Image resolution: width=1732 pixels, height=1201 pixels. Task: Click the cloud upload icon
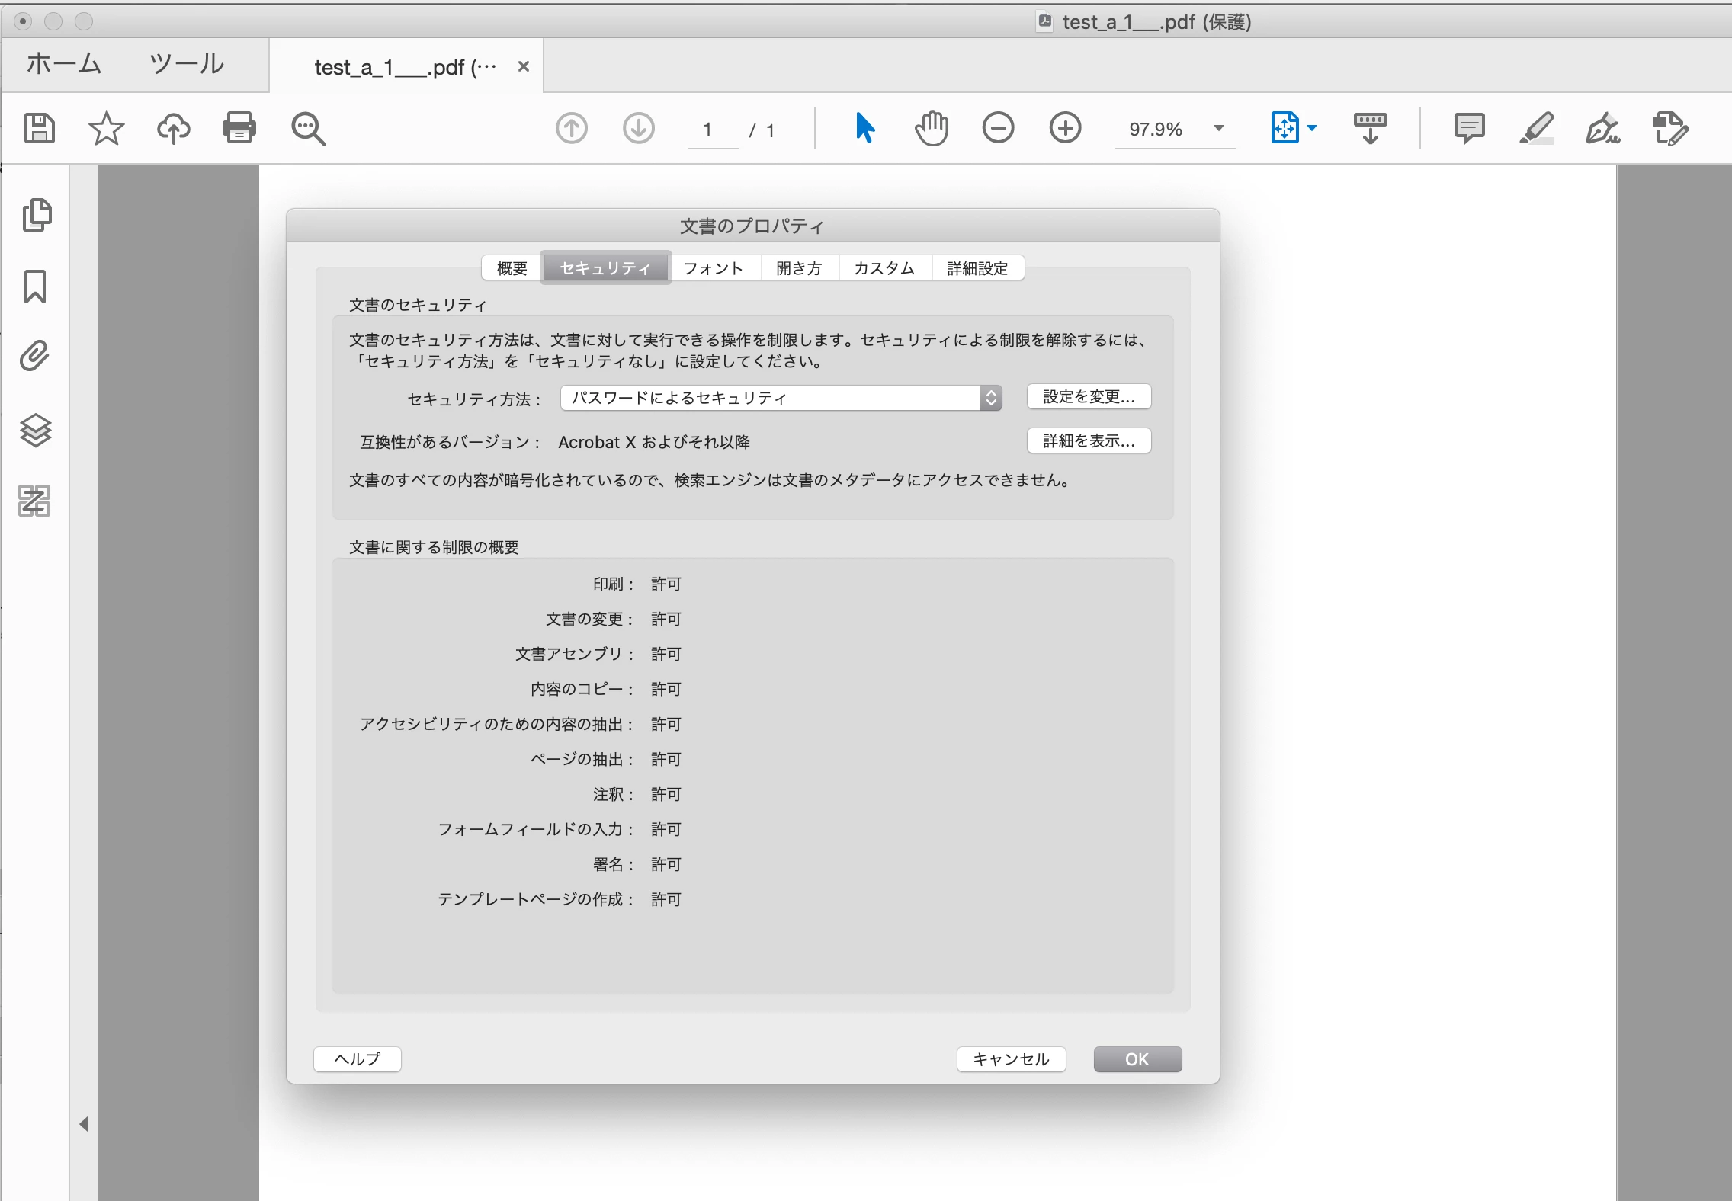(173, 128)
